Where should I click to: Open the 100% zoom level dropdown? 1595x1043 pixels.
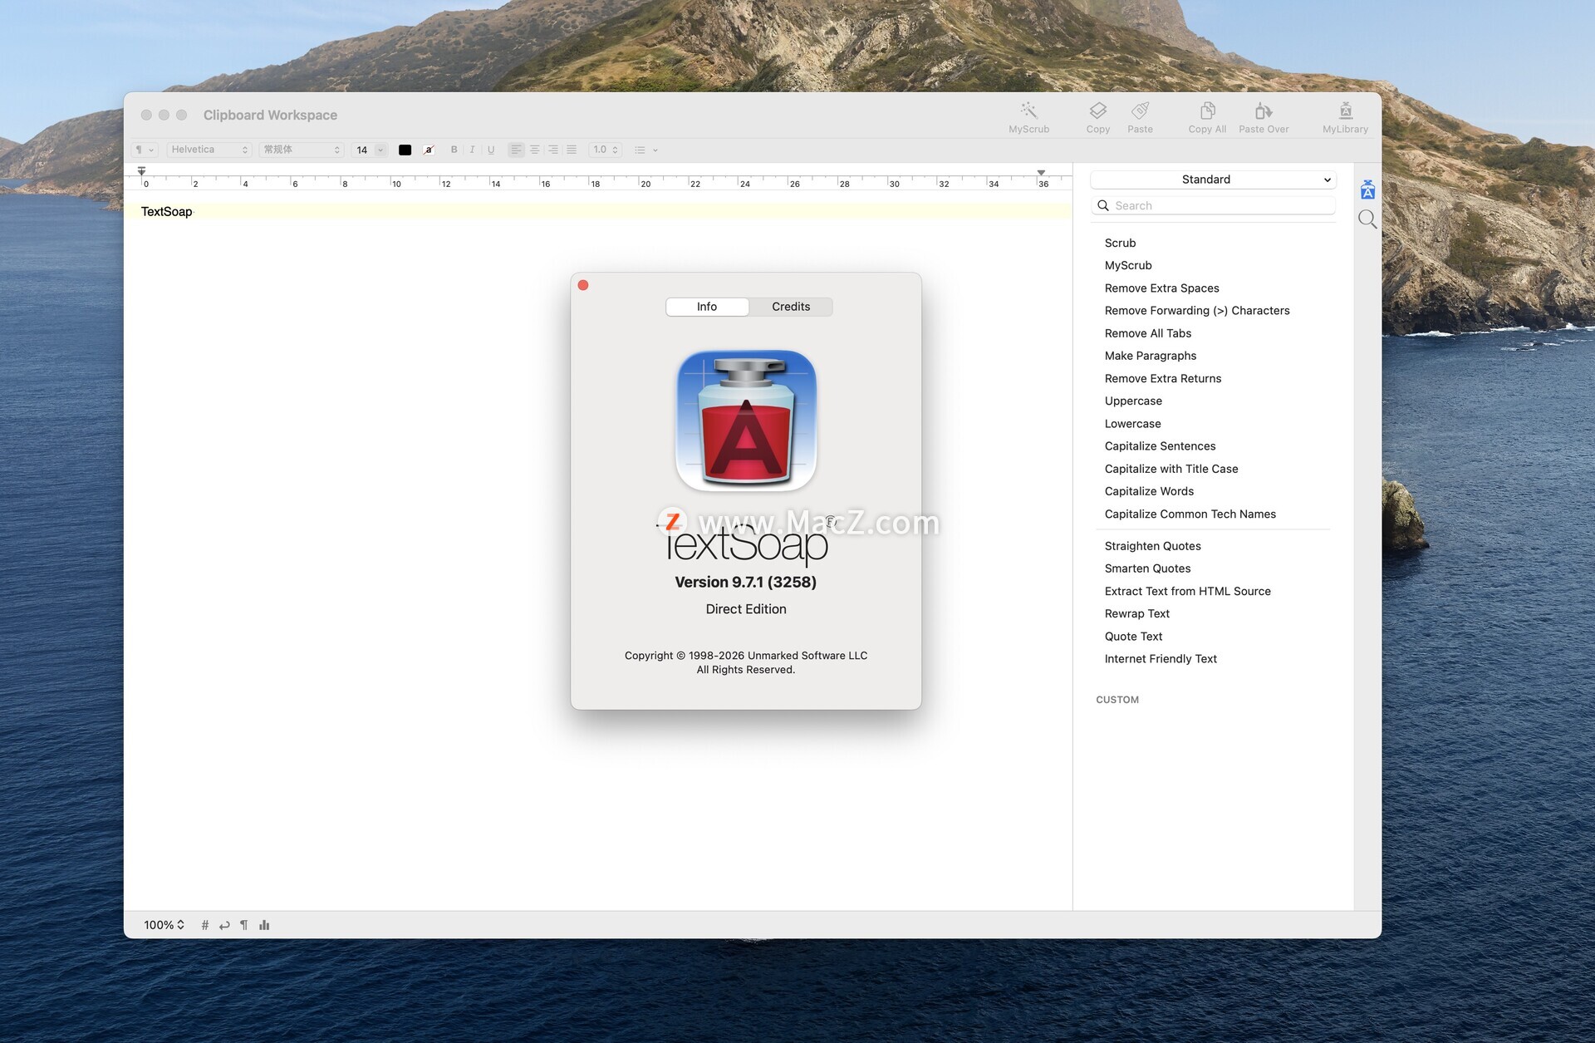pos(164,925)
